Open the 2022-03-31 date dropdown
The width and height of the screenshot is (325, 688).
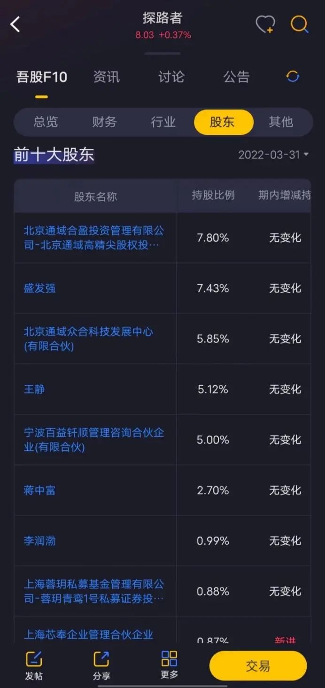(x=273, y=155)
